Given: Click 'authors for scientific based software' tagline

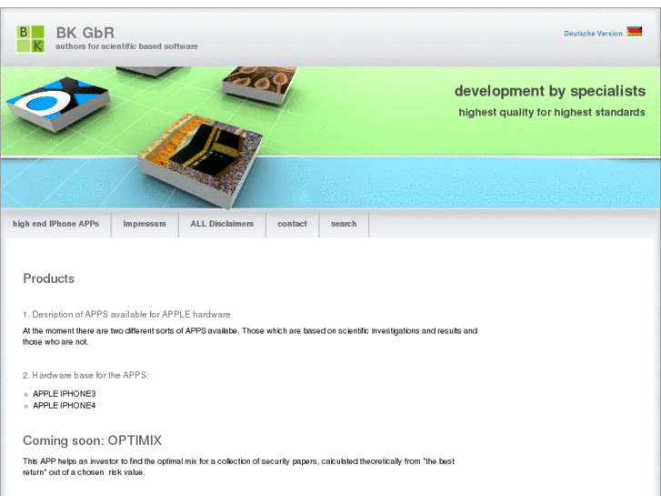Looking at the screenshot, I should point(126,46).
